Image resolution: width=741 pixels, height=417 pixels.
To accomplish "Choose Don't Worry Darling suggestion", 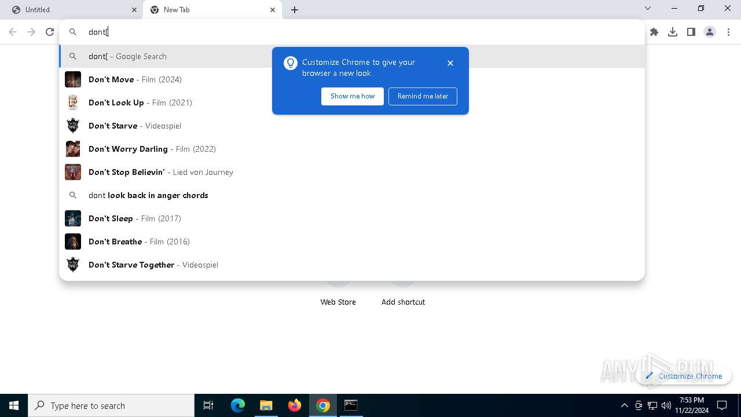I will 352,149.
